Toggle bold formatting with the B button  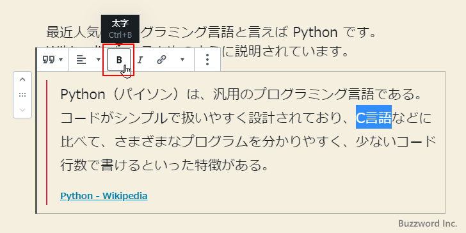point(119,60)
